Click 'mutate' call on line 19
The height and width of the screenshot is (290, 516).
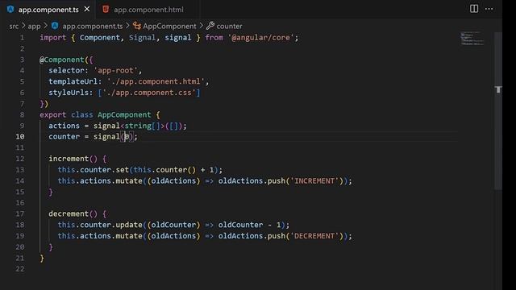click(129, 236)
